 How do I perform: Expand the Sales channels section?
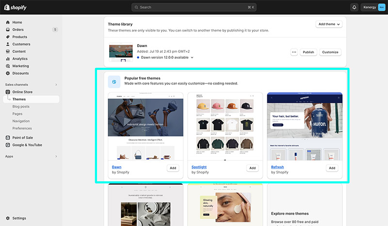click(56, 85)
